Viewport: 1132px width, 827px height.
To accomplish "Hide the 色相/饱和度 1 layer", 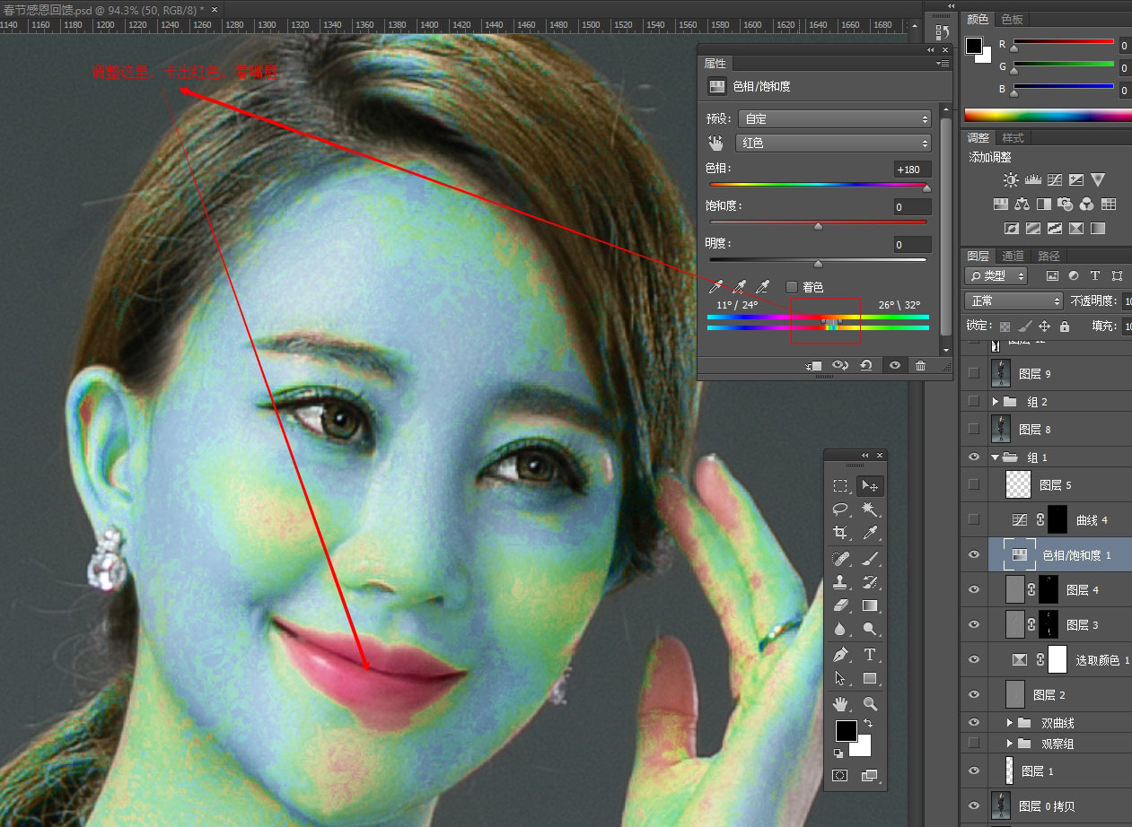I will [x=974, y=555].
